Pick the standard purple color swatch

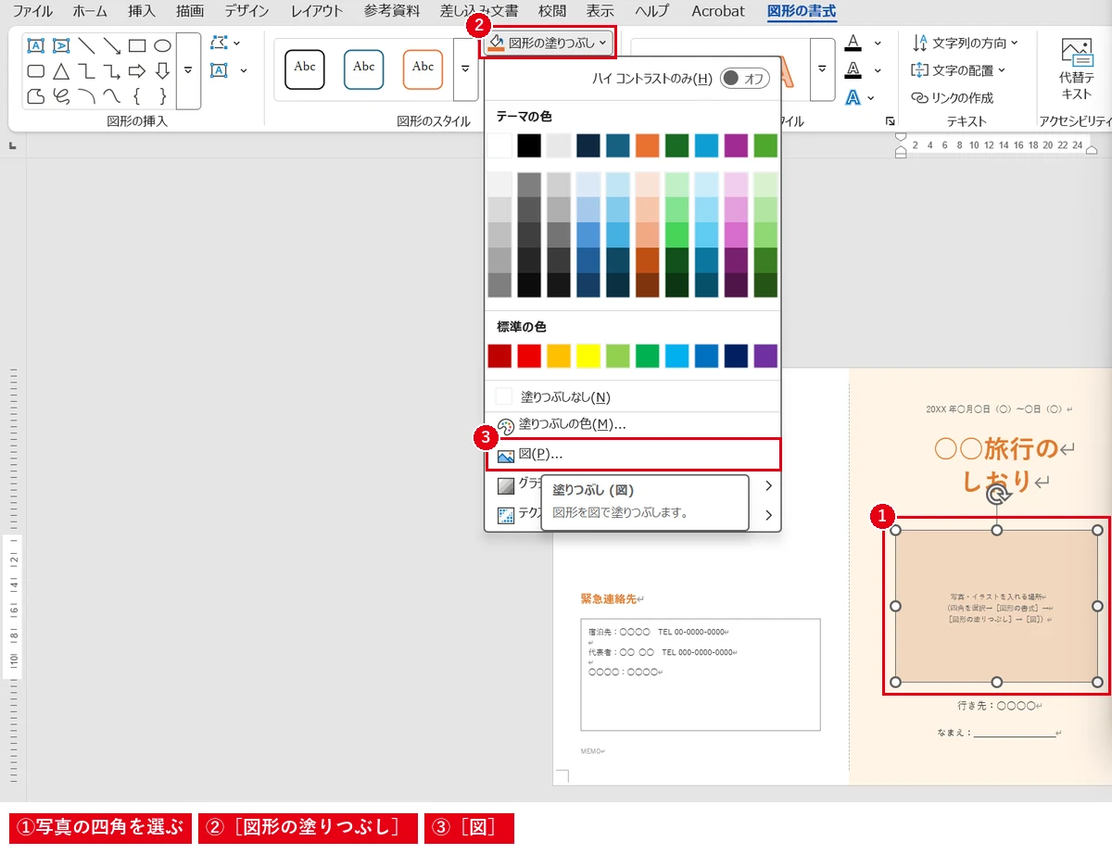[x=765, y=356]
